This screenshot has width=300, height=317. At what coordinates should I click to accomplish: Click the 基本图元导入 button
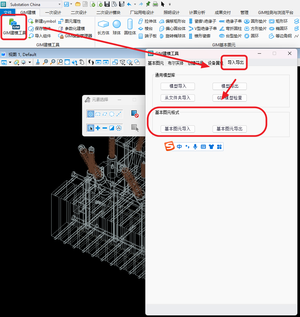click(178, 129)
